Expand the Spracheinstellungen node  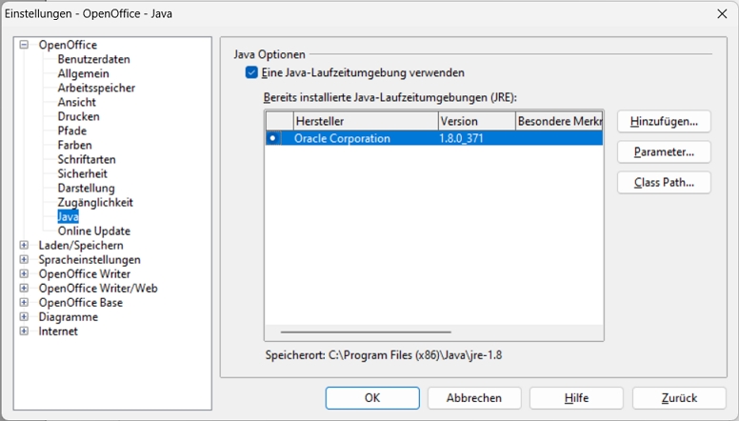pyautogui.click(x=25, y=259)
